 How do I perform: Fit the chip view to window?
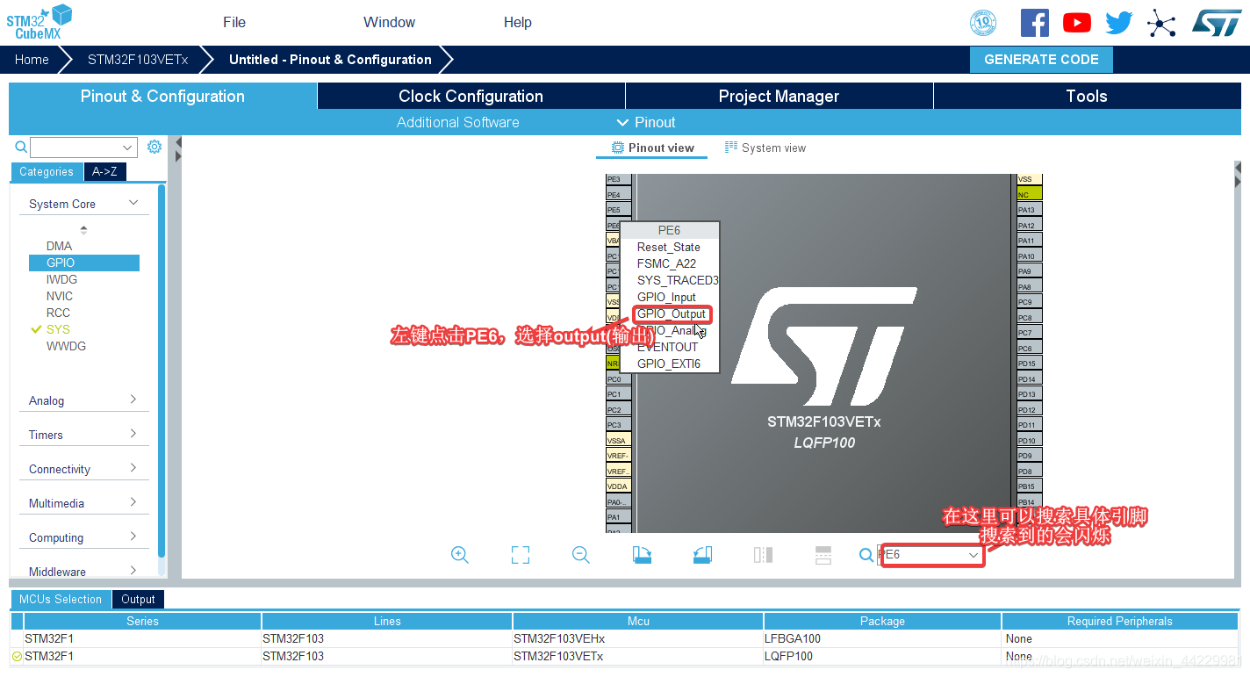click(521, 555)
